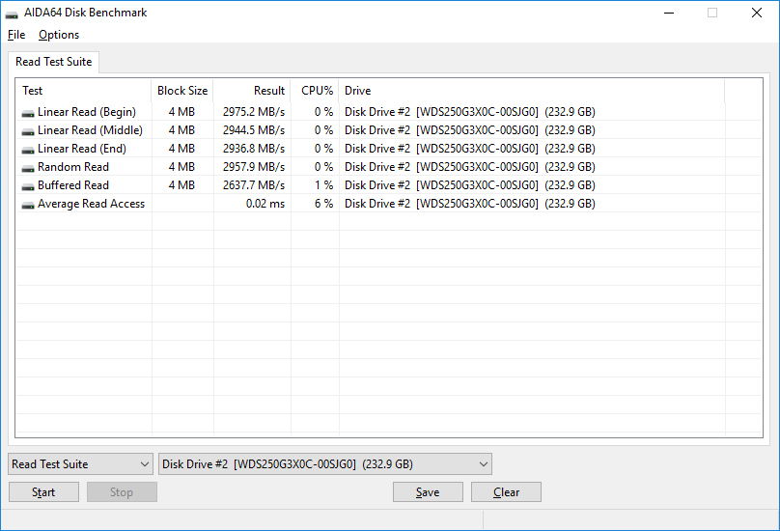This screenshot has width=780, height=531.
Task: Click the 2637.7 MB/s result value
Action: coord(254,185)
